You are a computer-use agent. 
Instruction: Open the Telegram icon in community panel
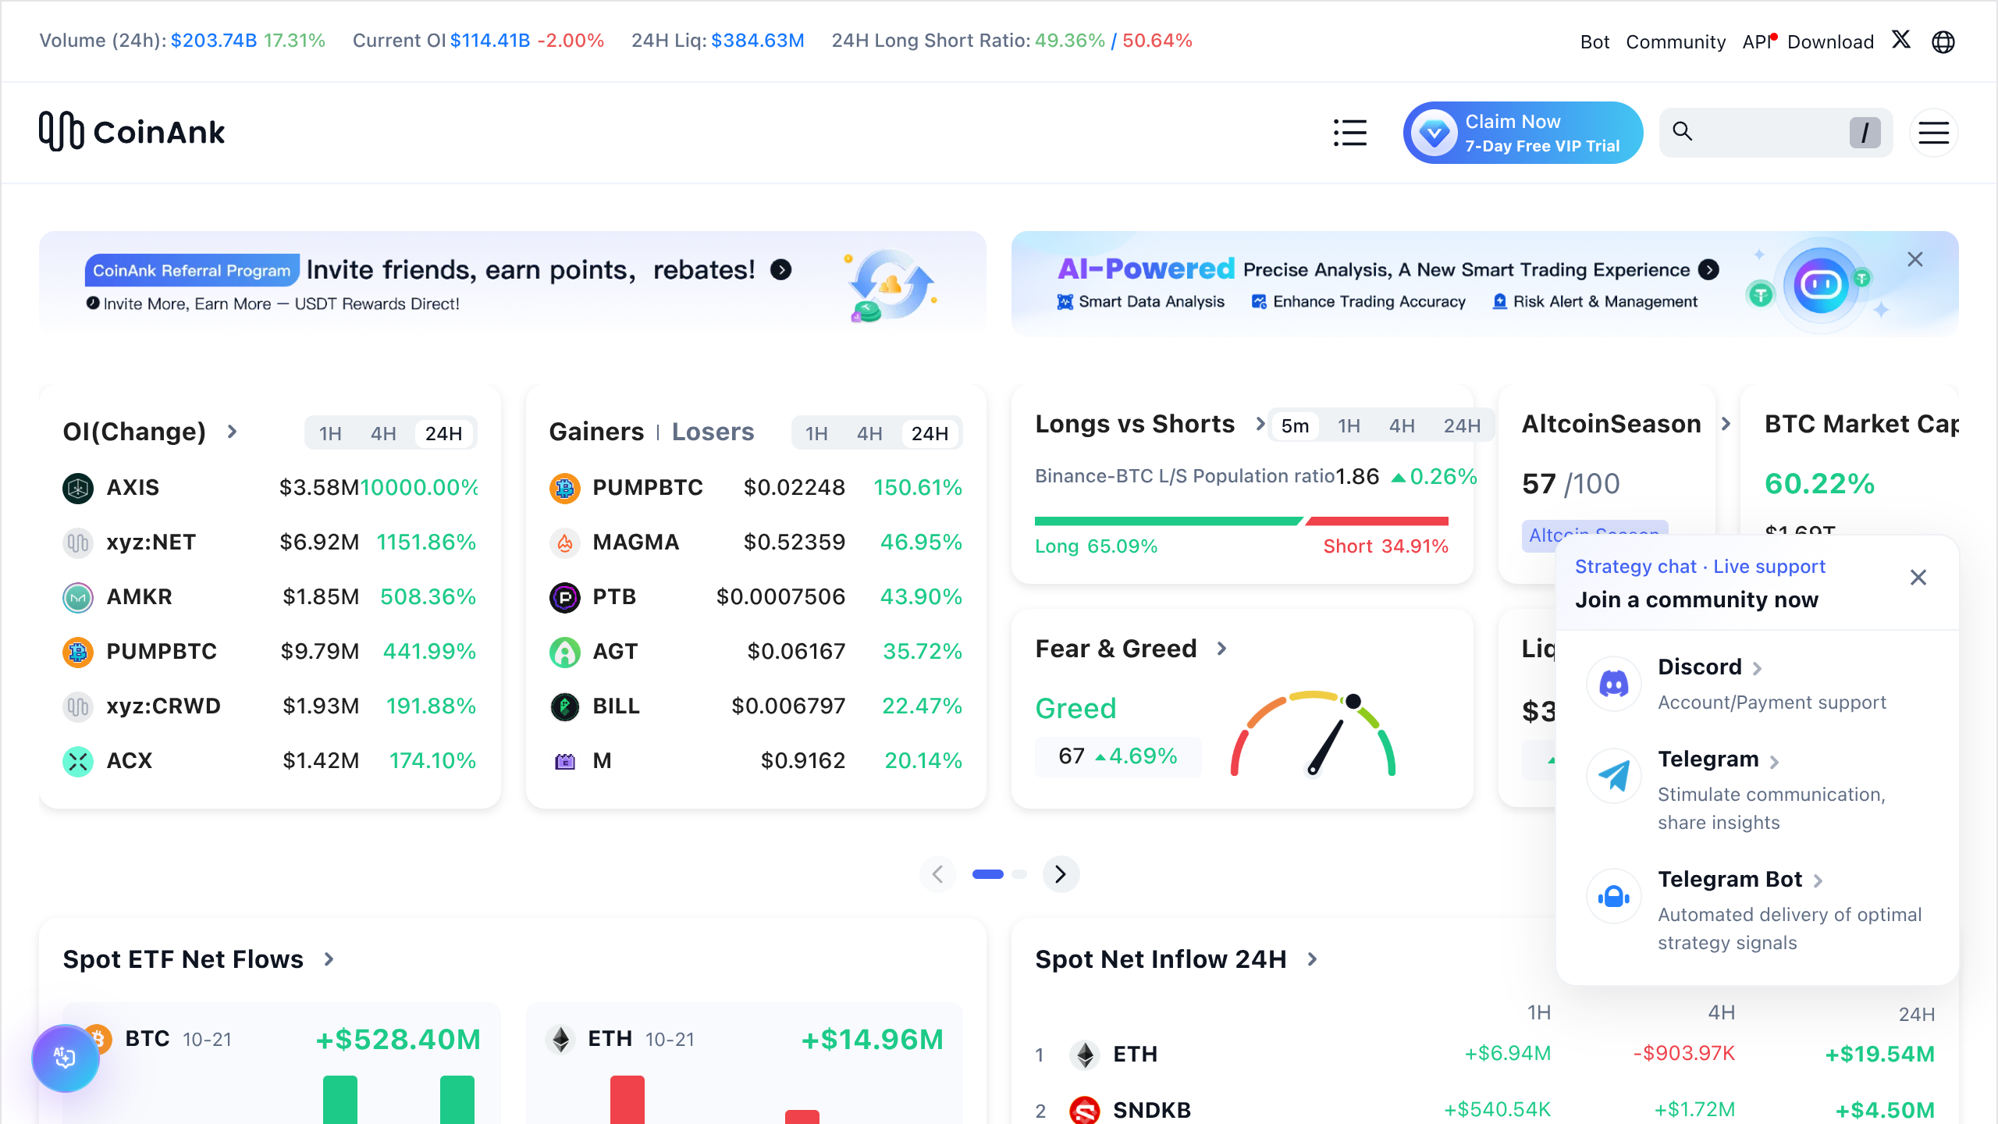click(1614, 776)
